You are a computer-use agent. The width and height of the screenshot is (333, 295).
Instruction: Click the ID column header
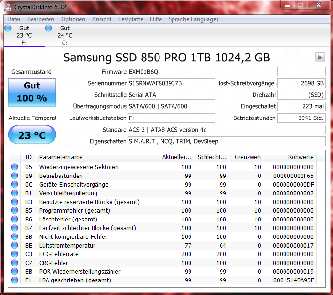[28, 157]
